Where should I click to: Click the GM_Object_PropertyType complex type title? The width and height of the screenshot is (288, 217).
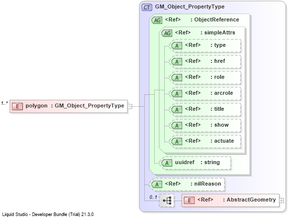coord(190,7)
